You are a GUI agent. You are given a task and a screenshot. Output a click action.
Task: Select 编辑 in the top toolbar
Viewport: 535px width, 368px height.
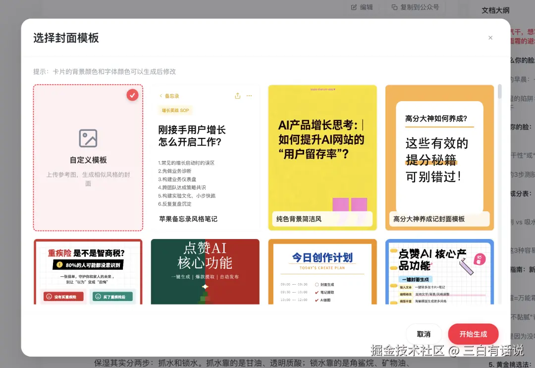tap(361, 7)
